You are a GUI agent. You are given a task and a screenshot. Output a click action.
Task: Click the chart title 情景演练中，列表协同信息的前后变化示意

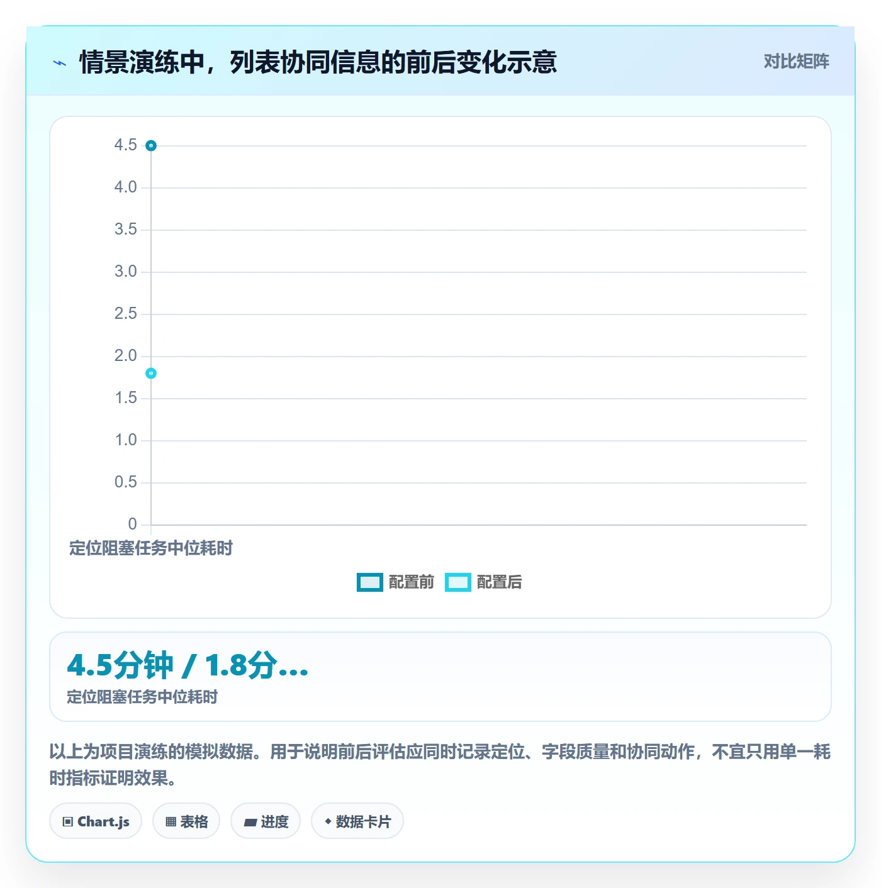pos(318,62)
